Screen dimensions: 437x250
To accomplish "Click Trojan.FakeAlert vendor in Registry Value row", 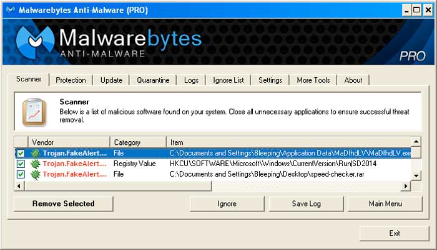I will point(74,164).
